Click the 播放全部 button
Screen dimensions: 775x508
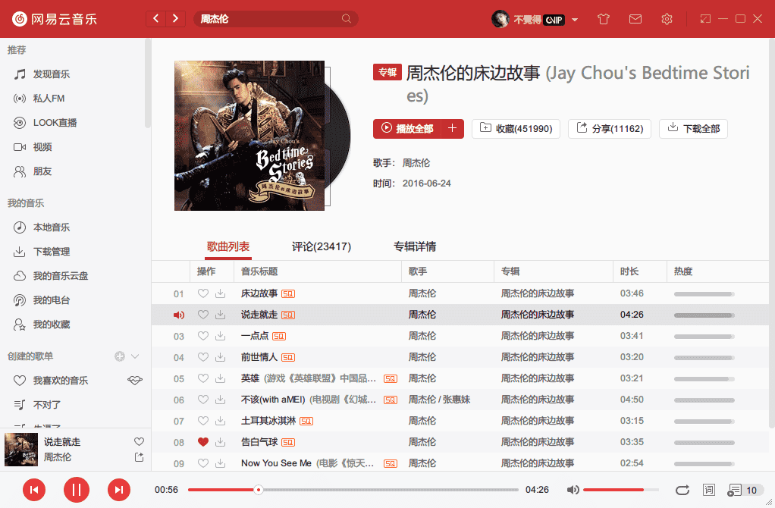407,129
